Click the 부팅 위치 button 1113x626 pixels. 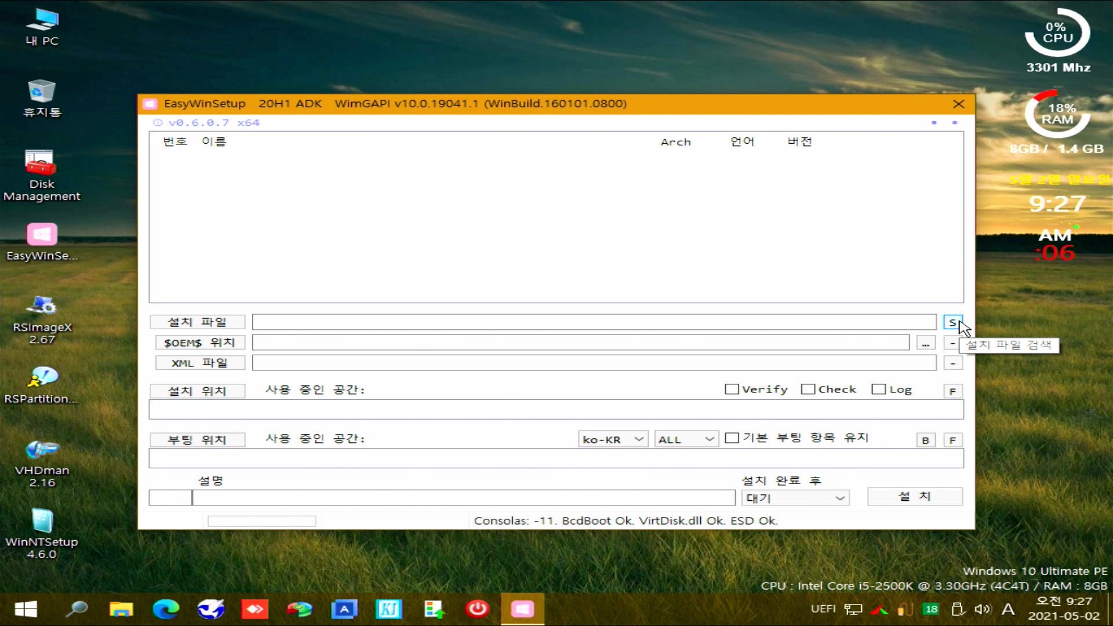click(197, 440)
